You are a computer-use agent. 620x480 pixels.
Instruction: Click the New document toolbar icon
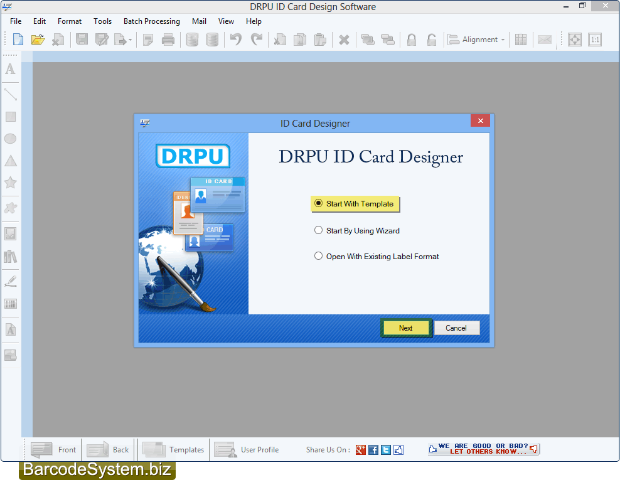pos(18,40)
